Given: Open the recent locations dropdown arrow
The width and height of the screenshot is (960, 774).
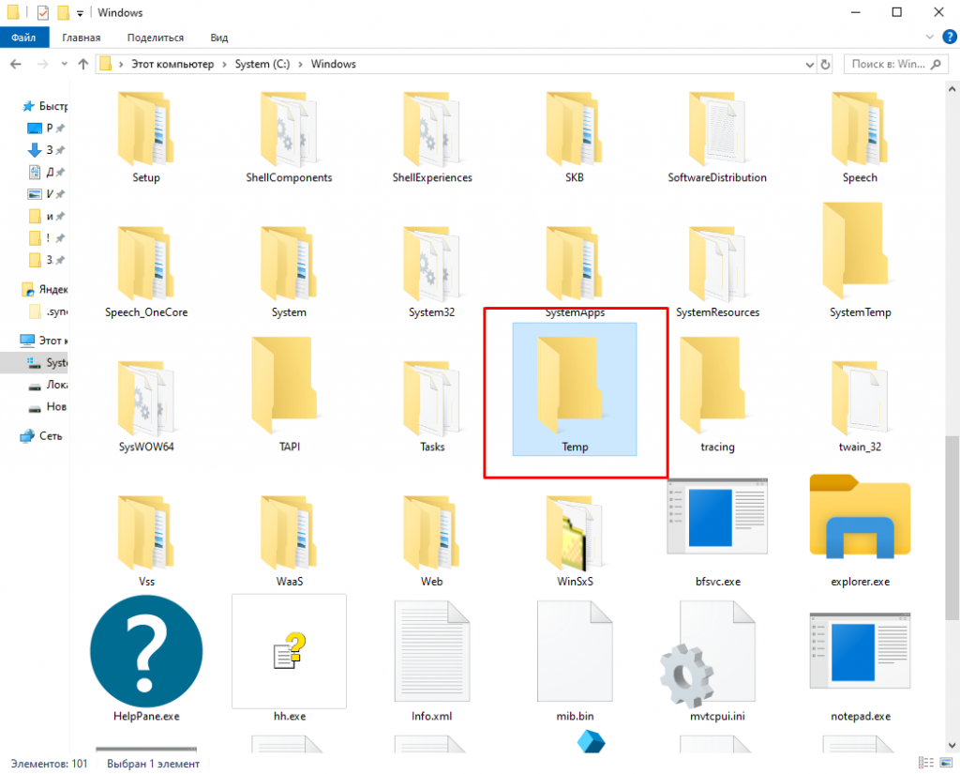Looking at the screenshot, I should pyautogui.click(x=65, y=65).
